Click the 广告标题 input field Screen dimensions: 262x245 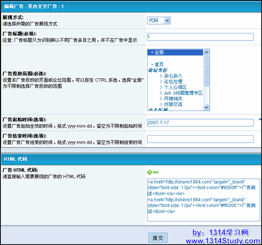(x=200, y=37)
